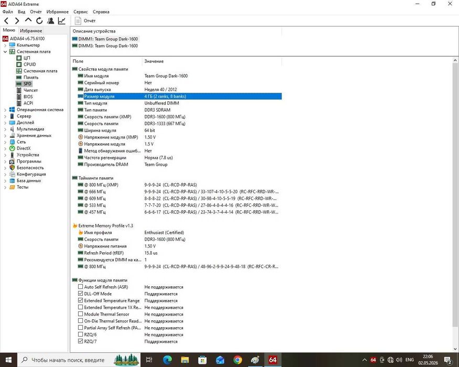
Task: Open the Файл menu
Action: click(x=8, y=12)
